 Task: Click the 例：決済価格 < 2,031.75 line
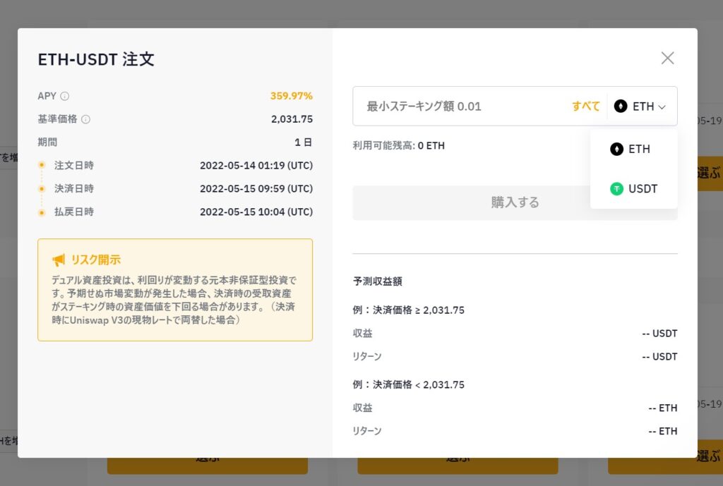click(409, 384)
